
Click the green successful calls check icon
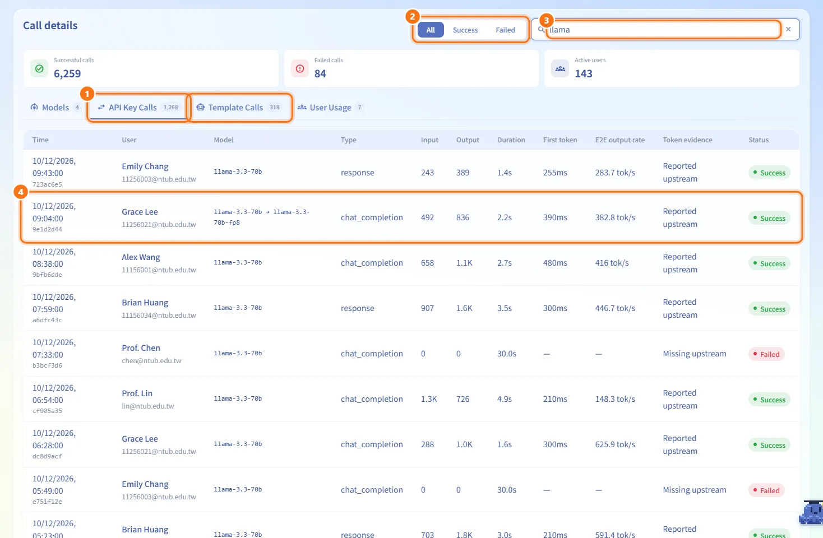click(39, 68)
